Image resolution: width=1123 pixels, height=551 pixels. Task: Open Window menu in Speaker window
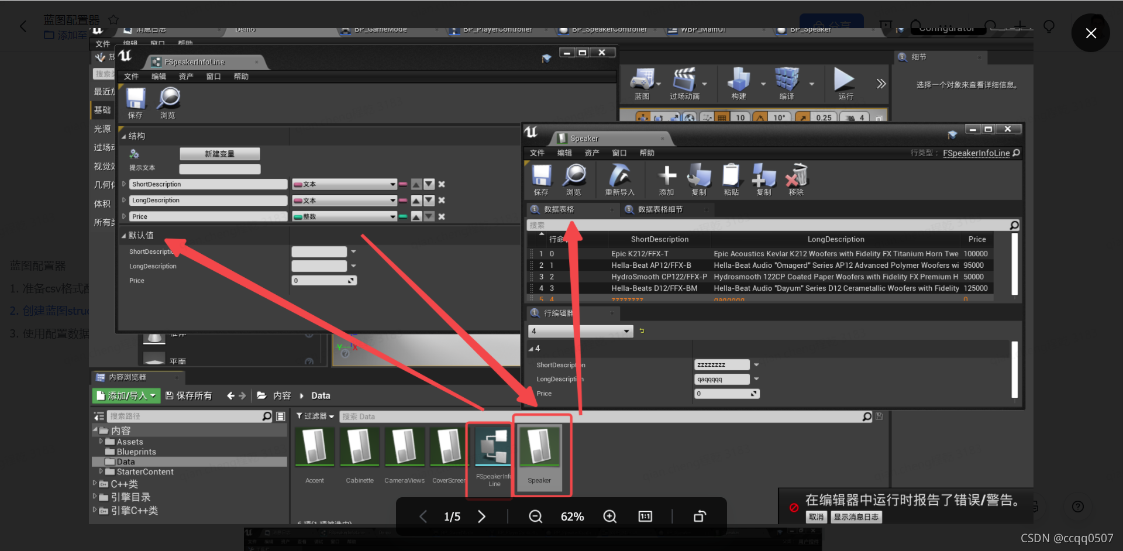(619, 153)
